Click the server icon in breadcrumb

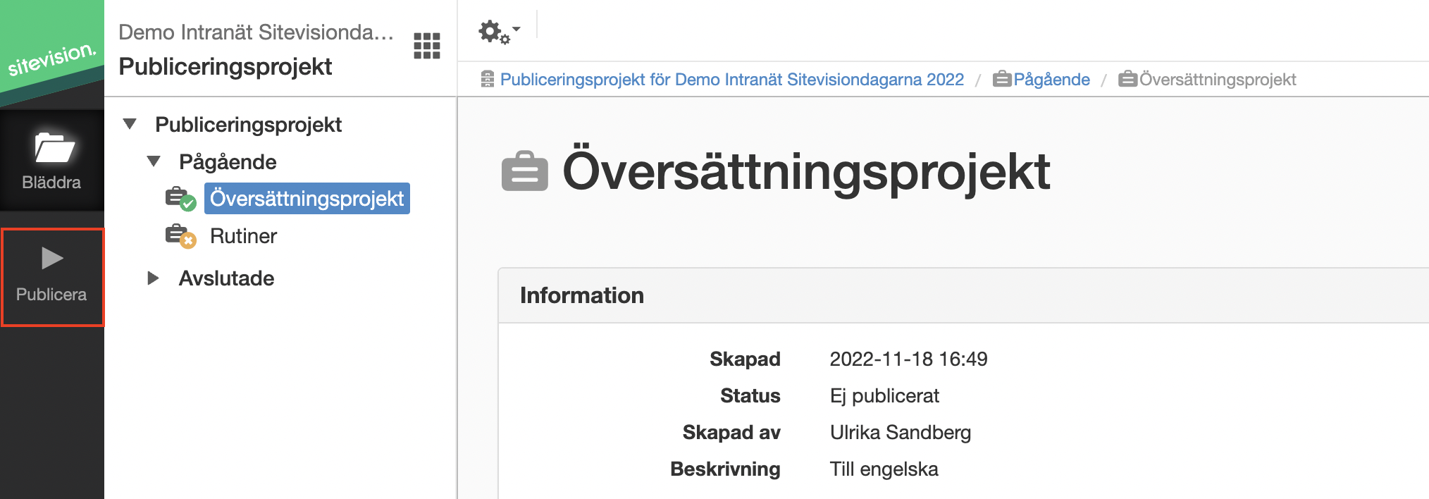(487, 80)
